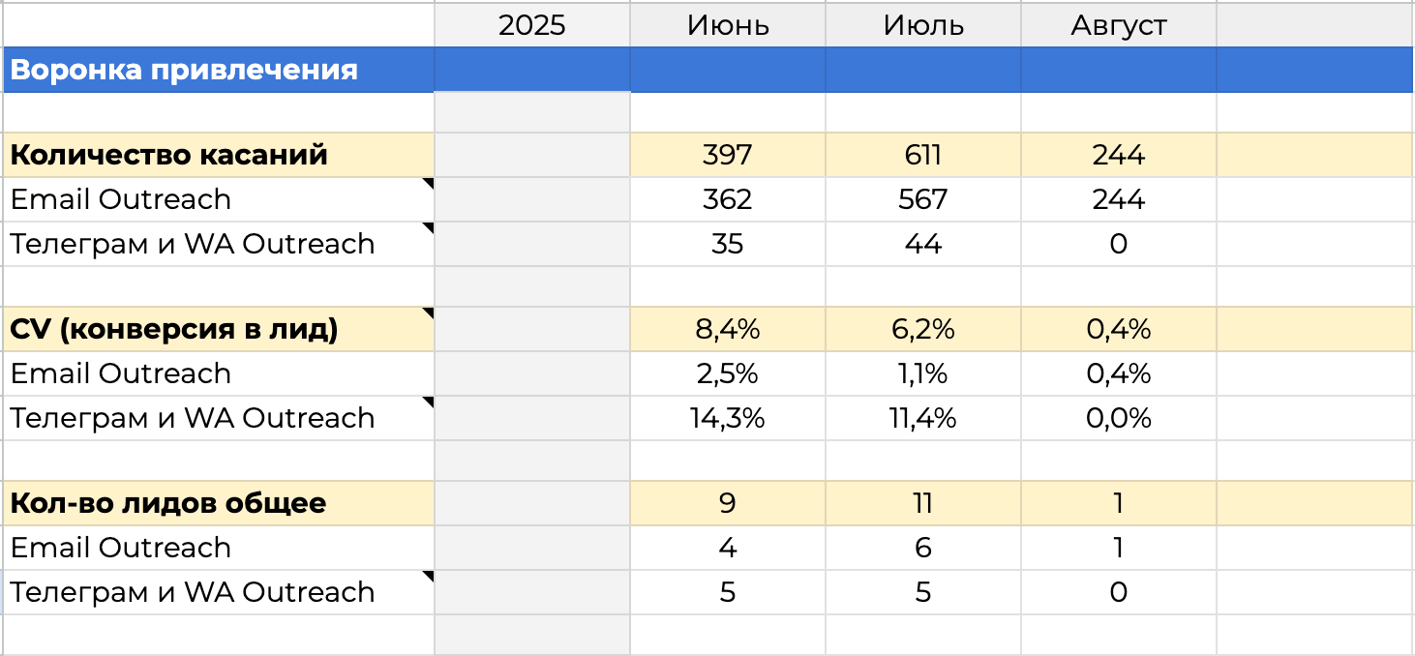1415x656 pixels.
Task: Click the "Июнь" month header cell
Action: pos(728,24)
